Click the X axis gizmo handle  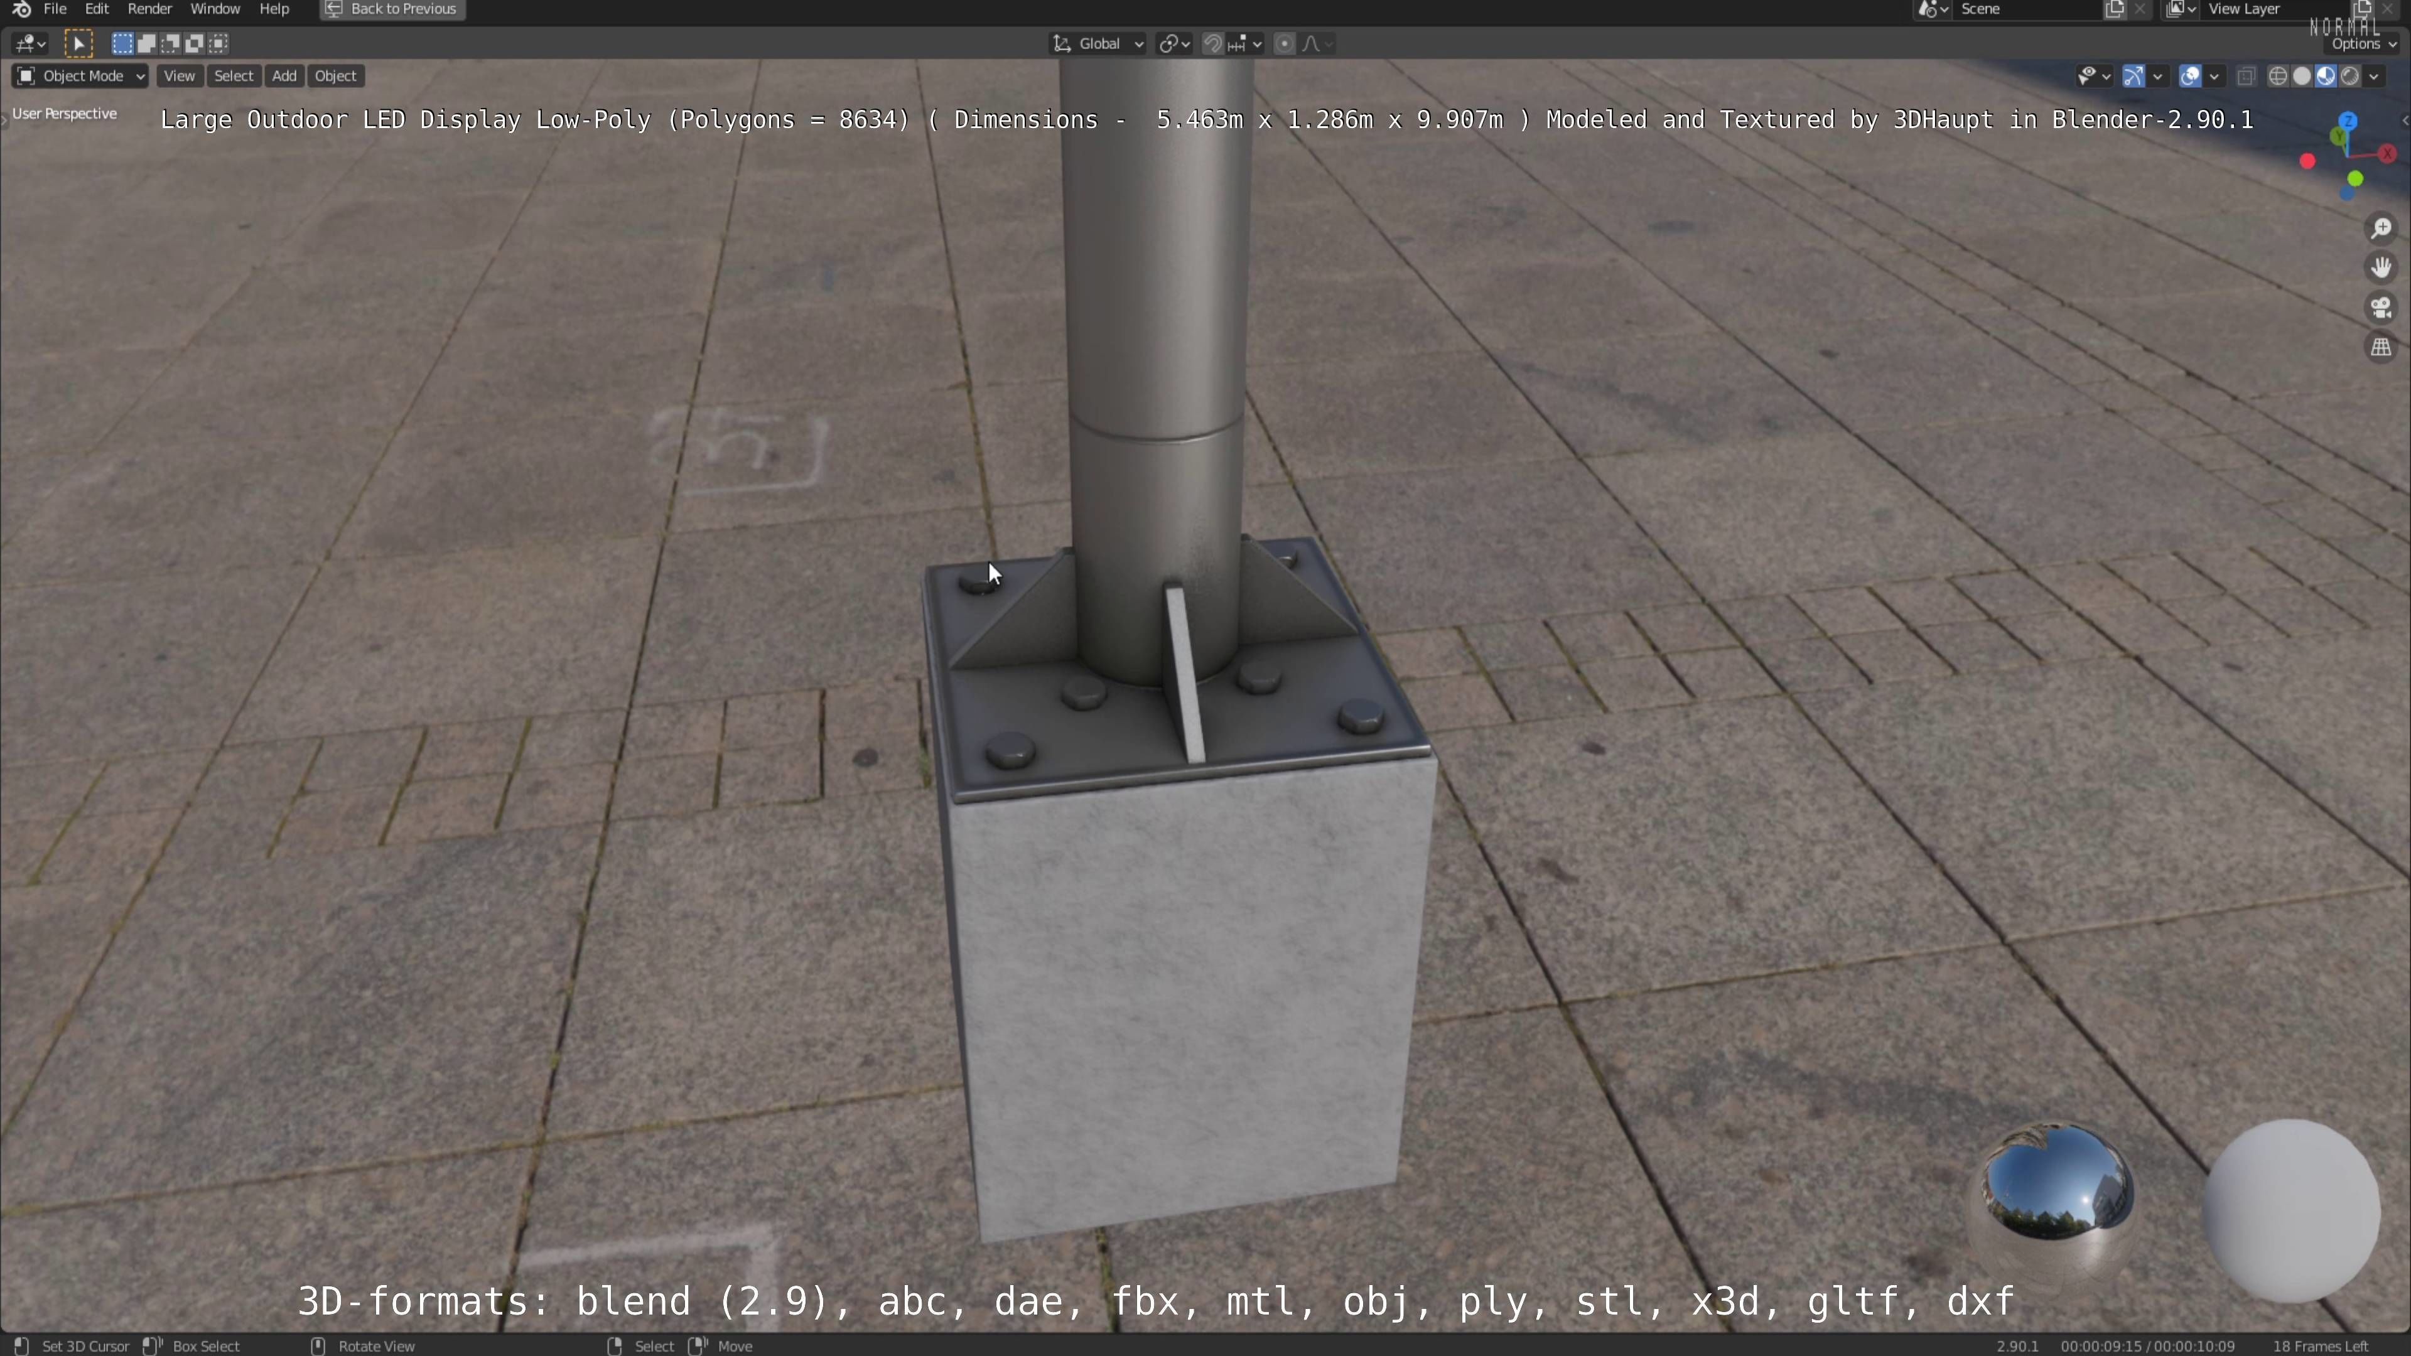[2388, 153]
